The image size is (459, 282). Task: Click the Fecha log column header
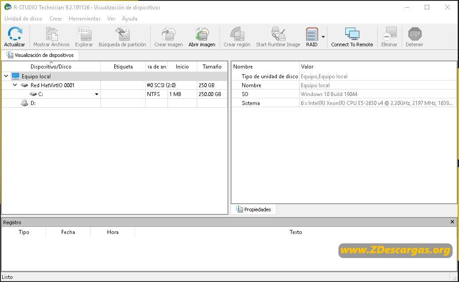pos(68,232)
